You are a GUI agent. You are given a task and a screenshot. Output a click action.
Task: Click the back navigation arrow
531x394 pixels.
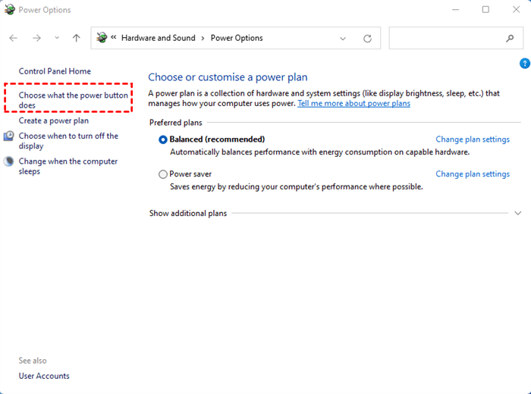(x=14, y=38)
